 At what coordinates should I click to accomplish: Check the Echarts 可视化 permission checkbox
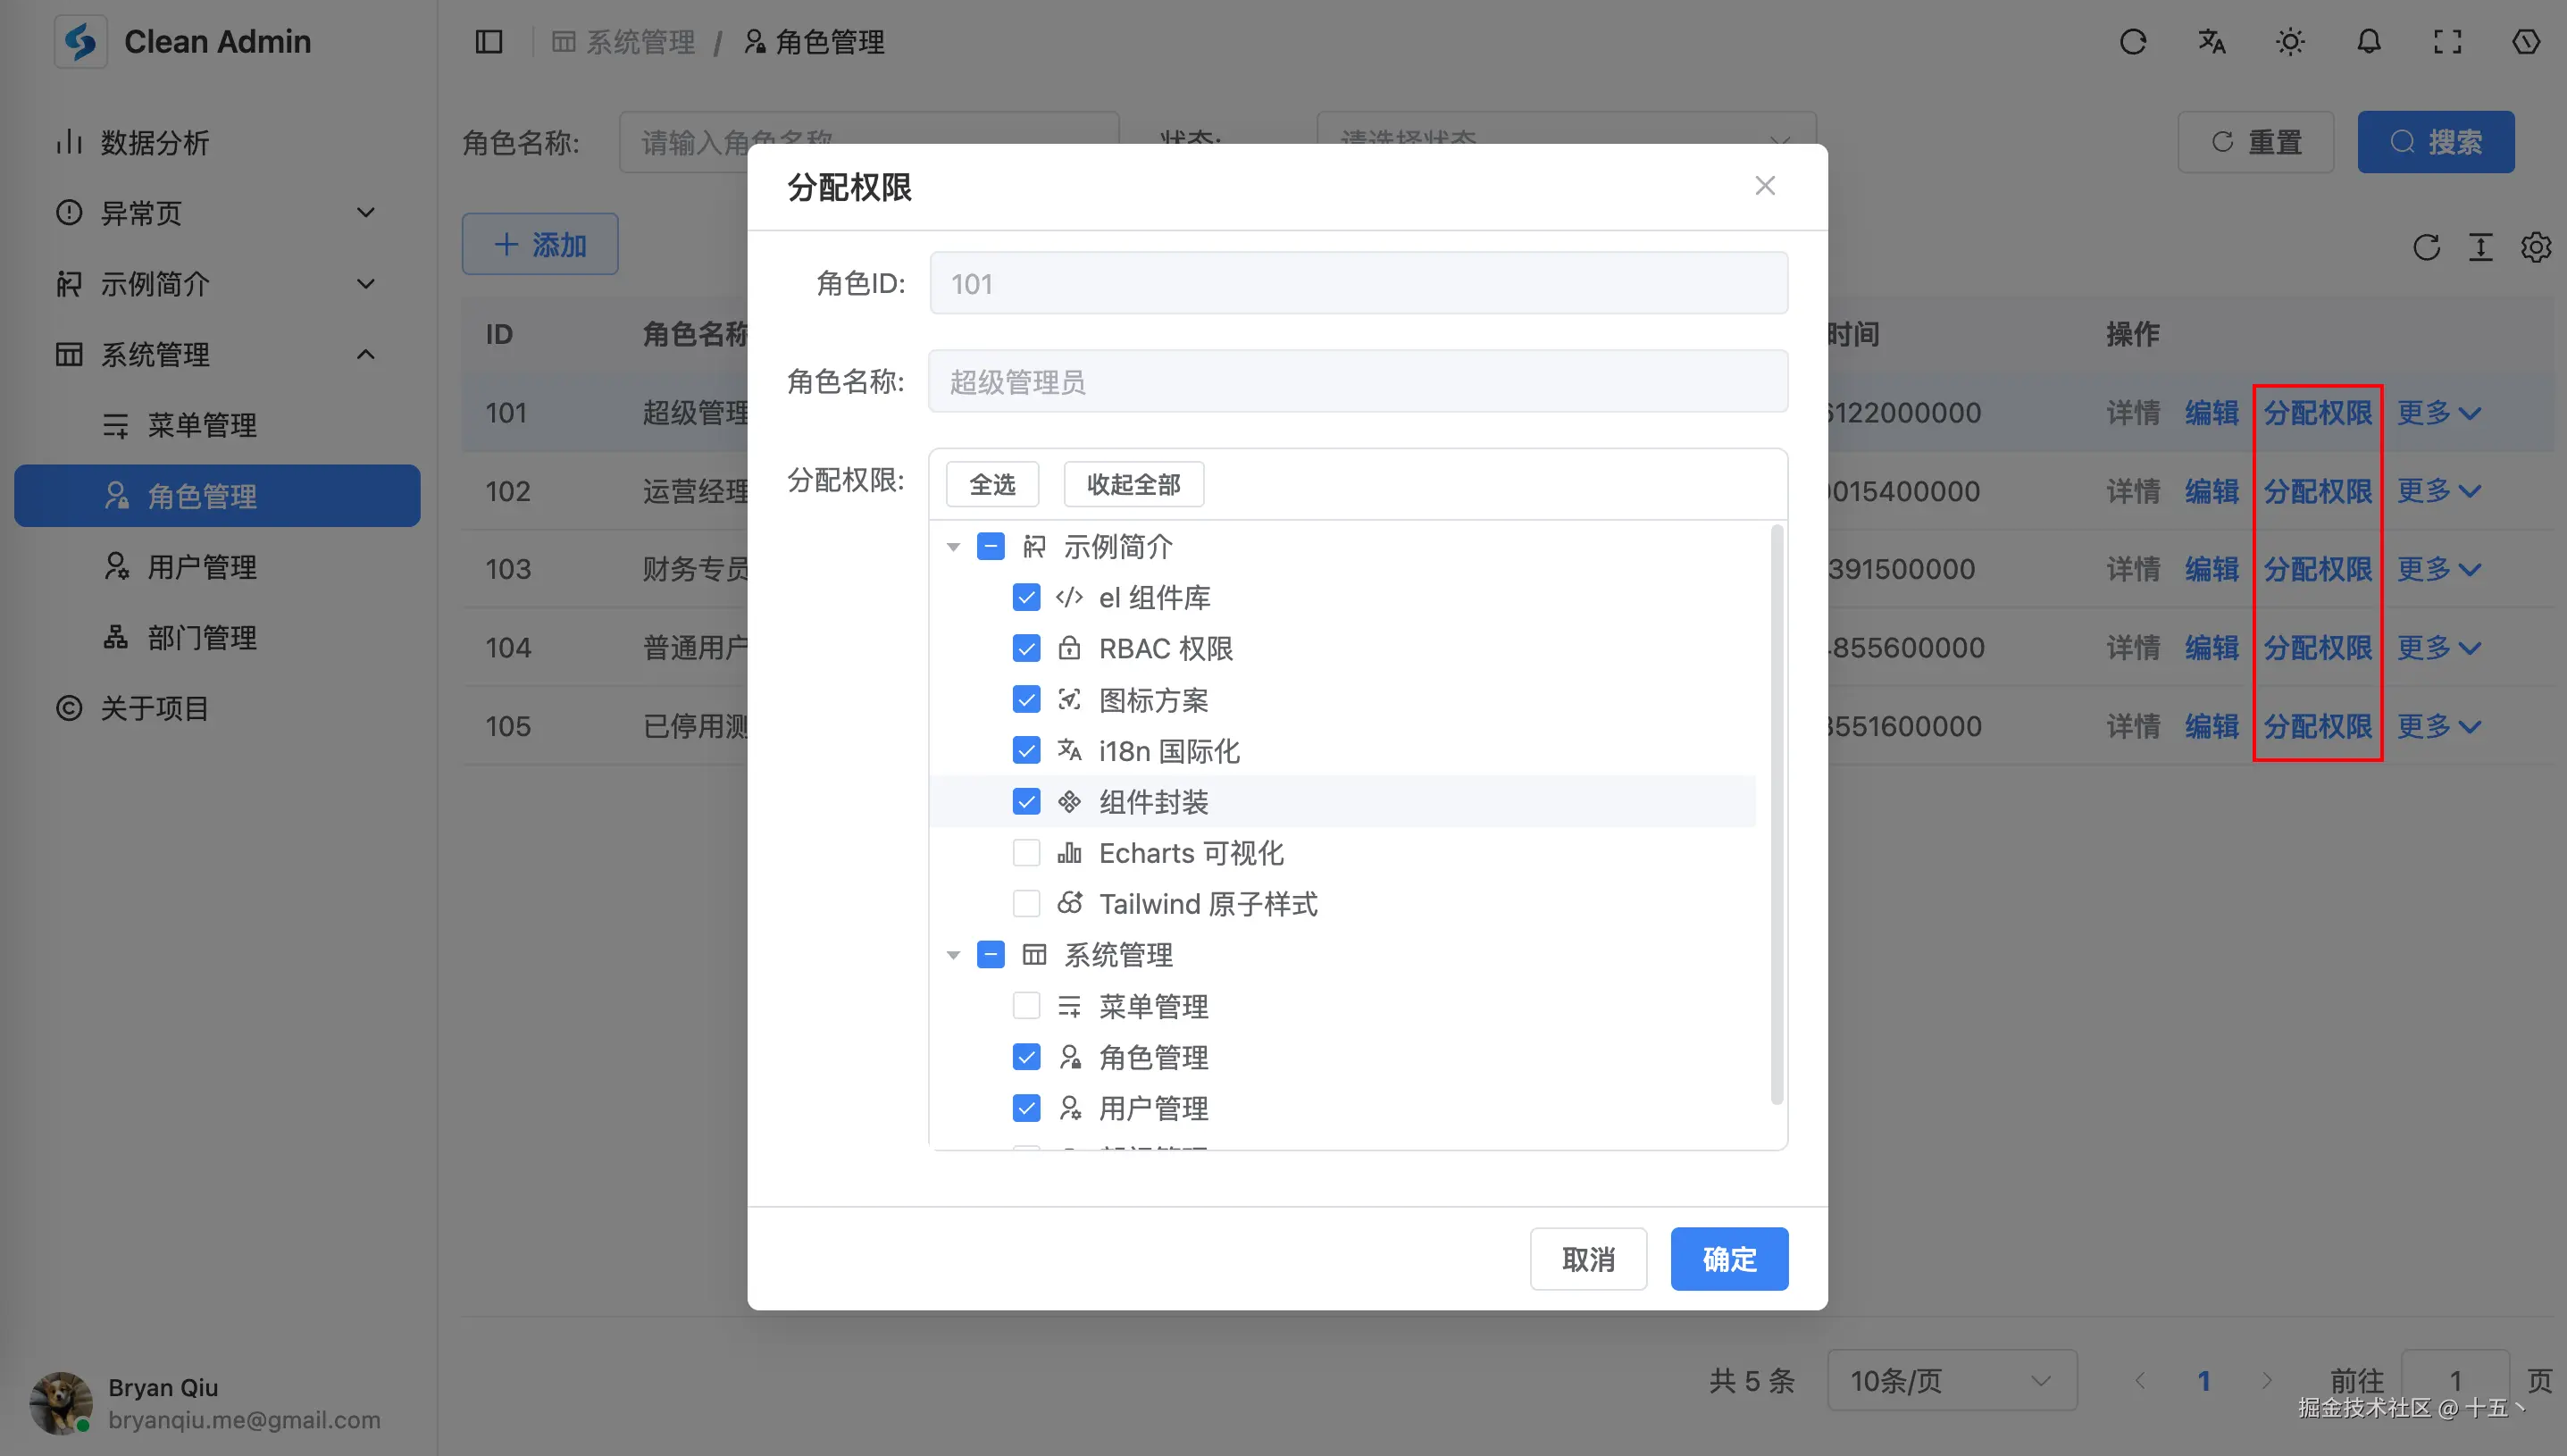pos(1026,853)
